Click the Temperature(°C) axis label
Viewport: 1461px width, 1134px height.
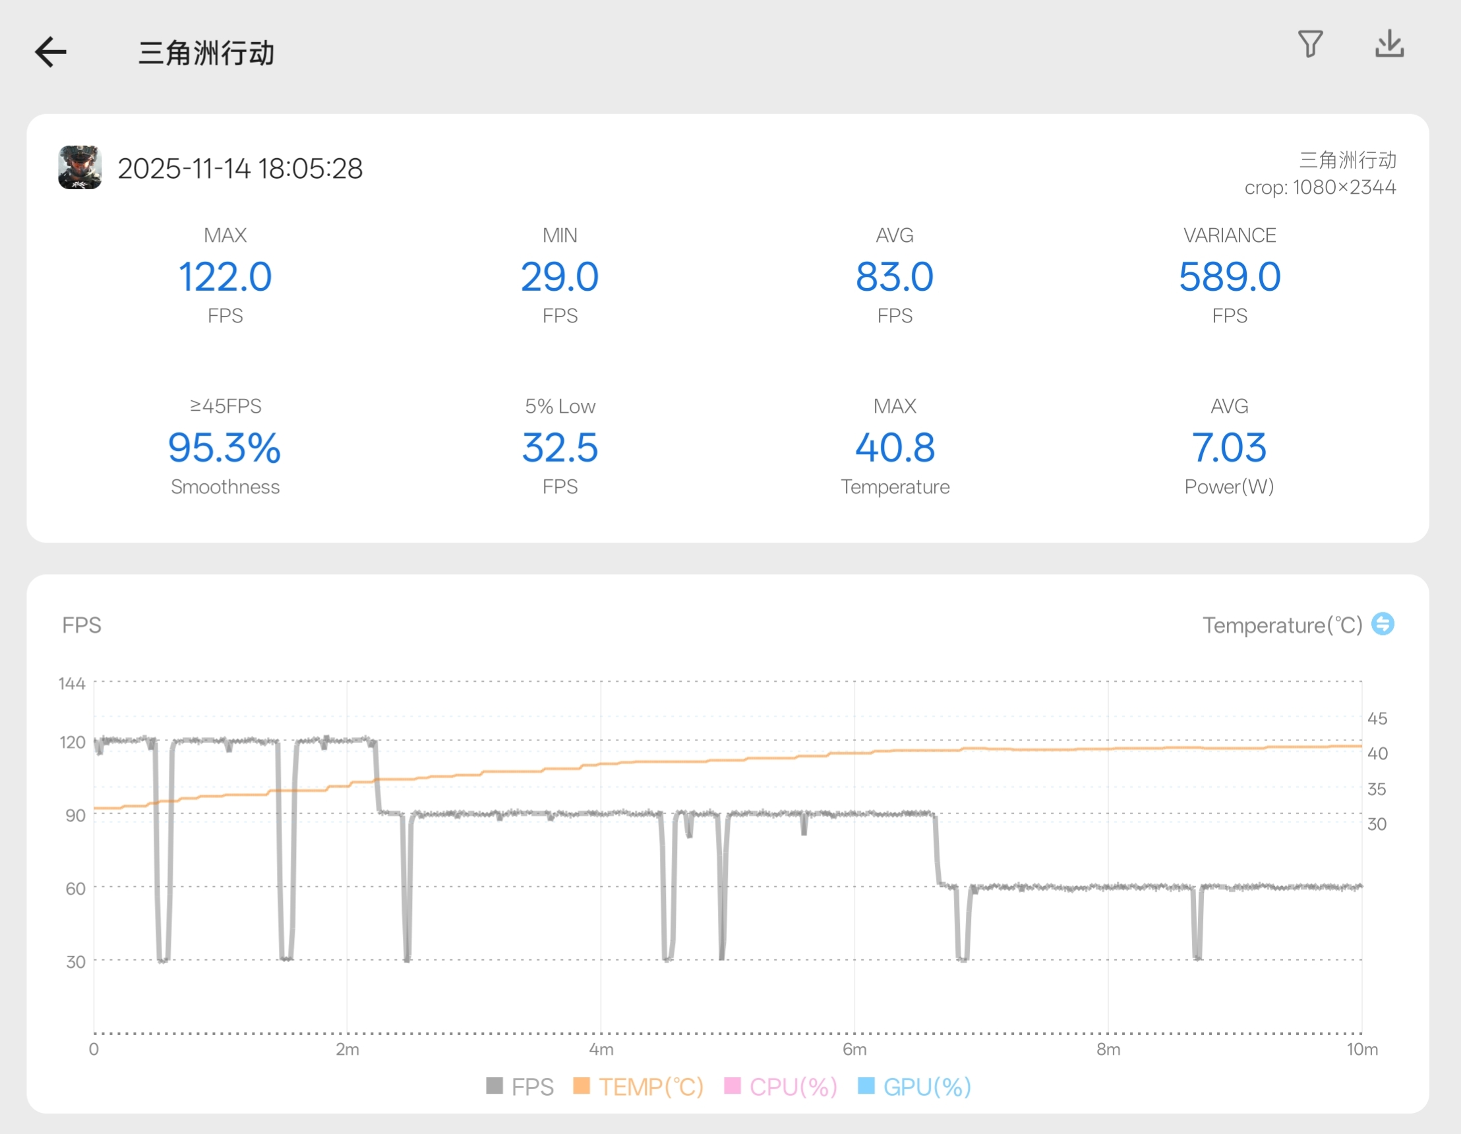point(1282,625)
